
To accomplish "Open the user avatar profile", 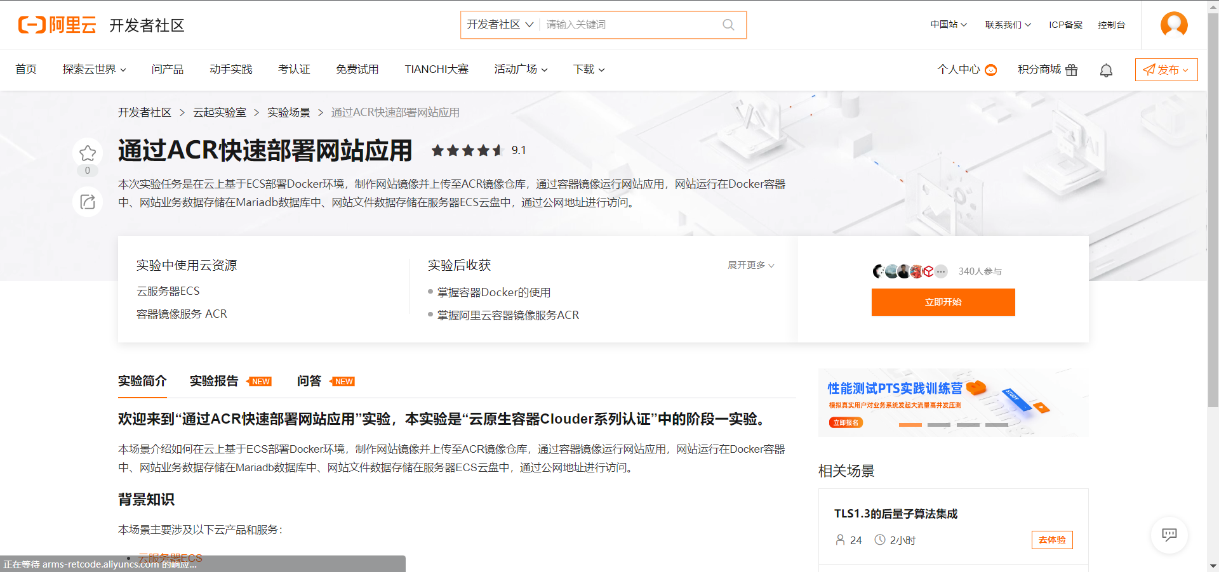I will click(1174, 25).
